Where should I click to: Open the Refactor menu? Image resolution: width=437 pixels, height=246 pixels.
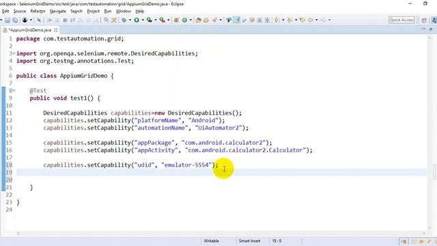tap(38, 11)
